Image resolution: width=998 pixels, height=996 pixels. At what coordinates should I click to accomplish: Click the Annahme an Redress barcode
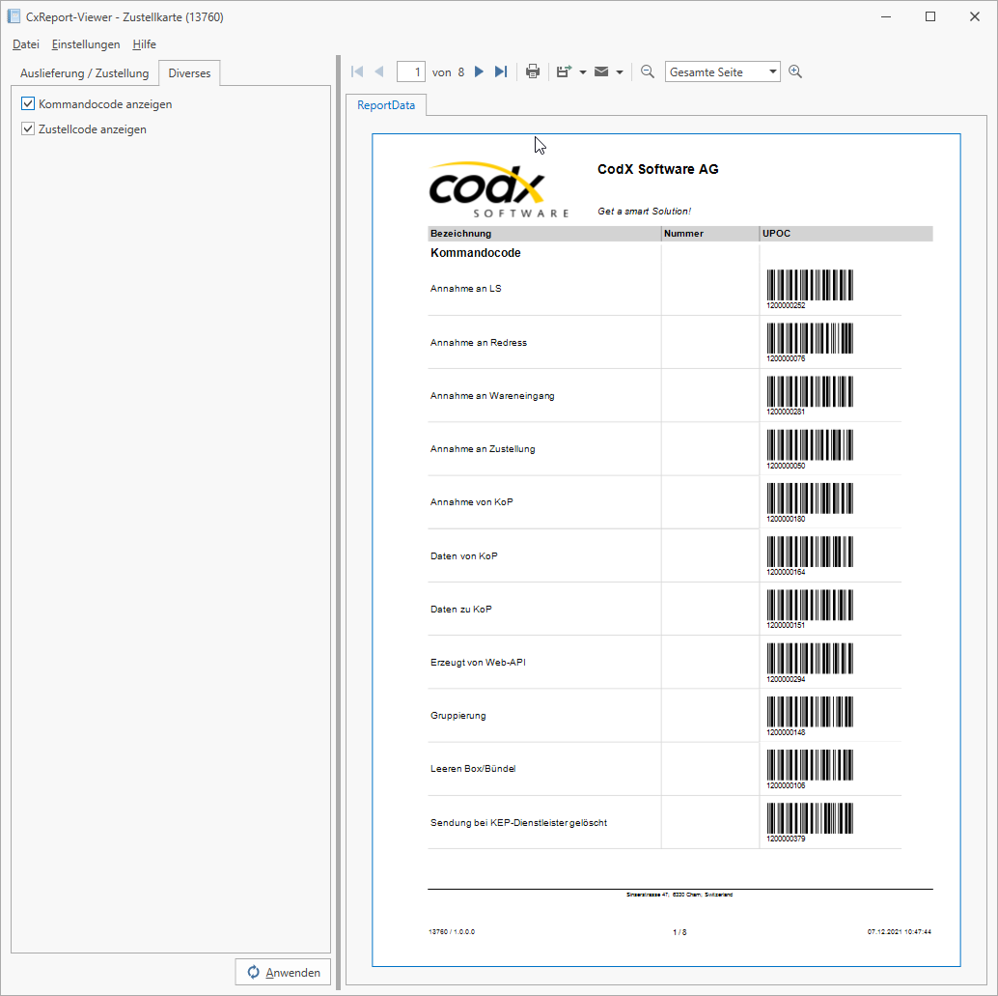point(810,338)
